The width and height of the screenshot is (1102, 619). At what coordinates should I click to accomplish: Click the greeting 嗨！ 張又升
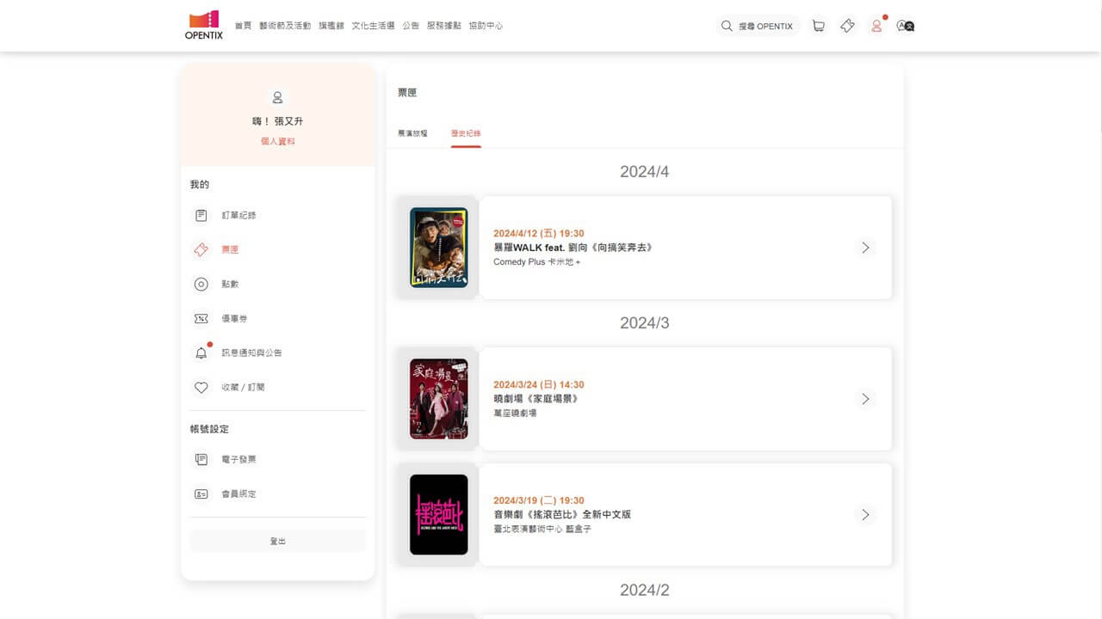pos(277,121)
